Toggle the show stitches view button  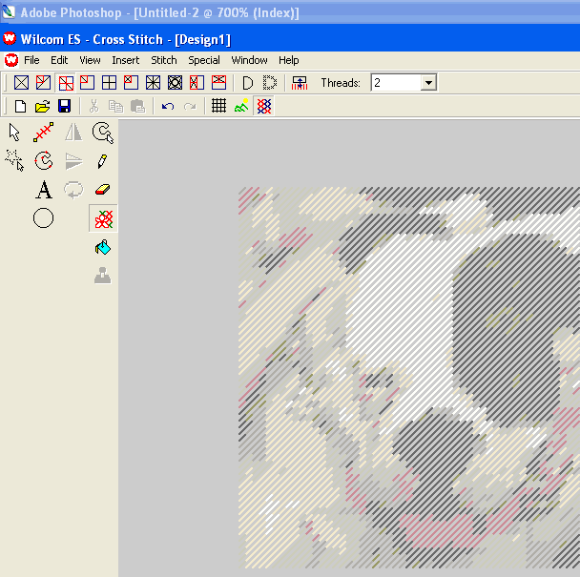pos(264,106)
